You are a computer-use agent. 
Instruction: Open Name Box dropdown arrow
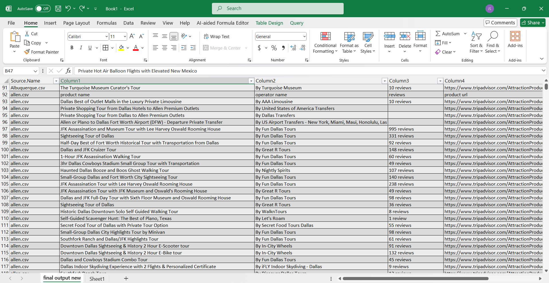click(35, 71)
